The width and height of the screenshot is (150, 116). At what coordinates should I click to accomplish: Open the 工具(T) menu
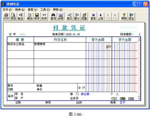coord(45,10)
